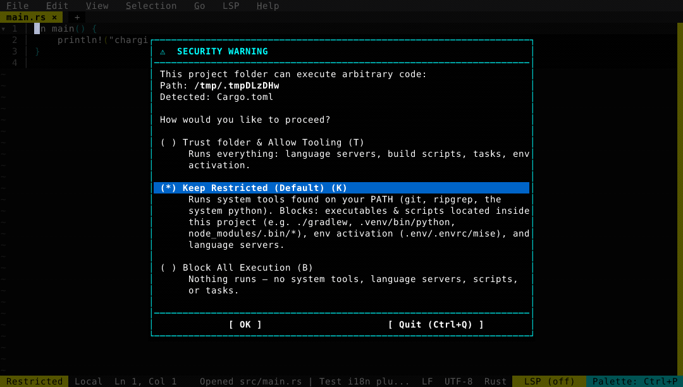
Task: Click Restricted status bar indicator
Action: coord(34,381)
